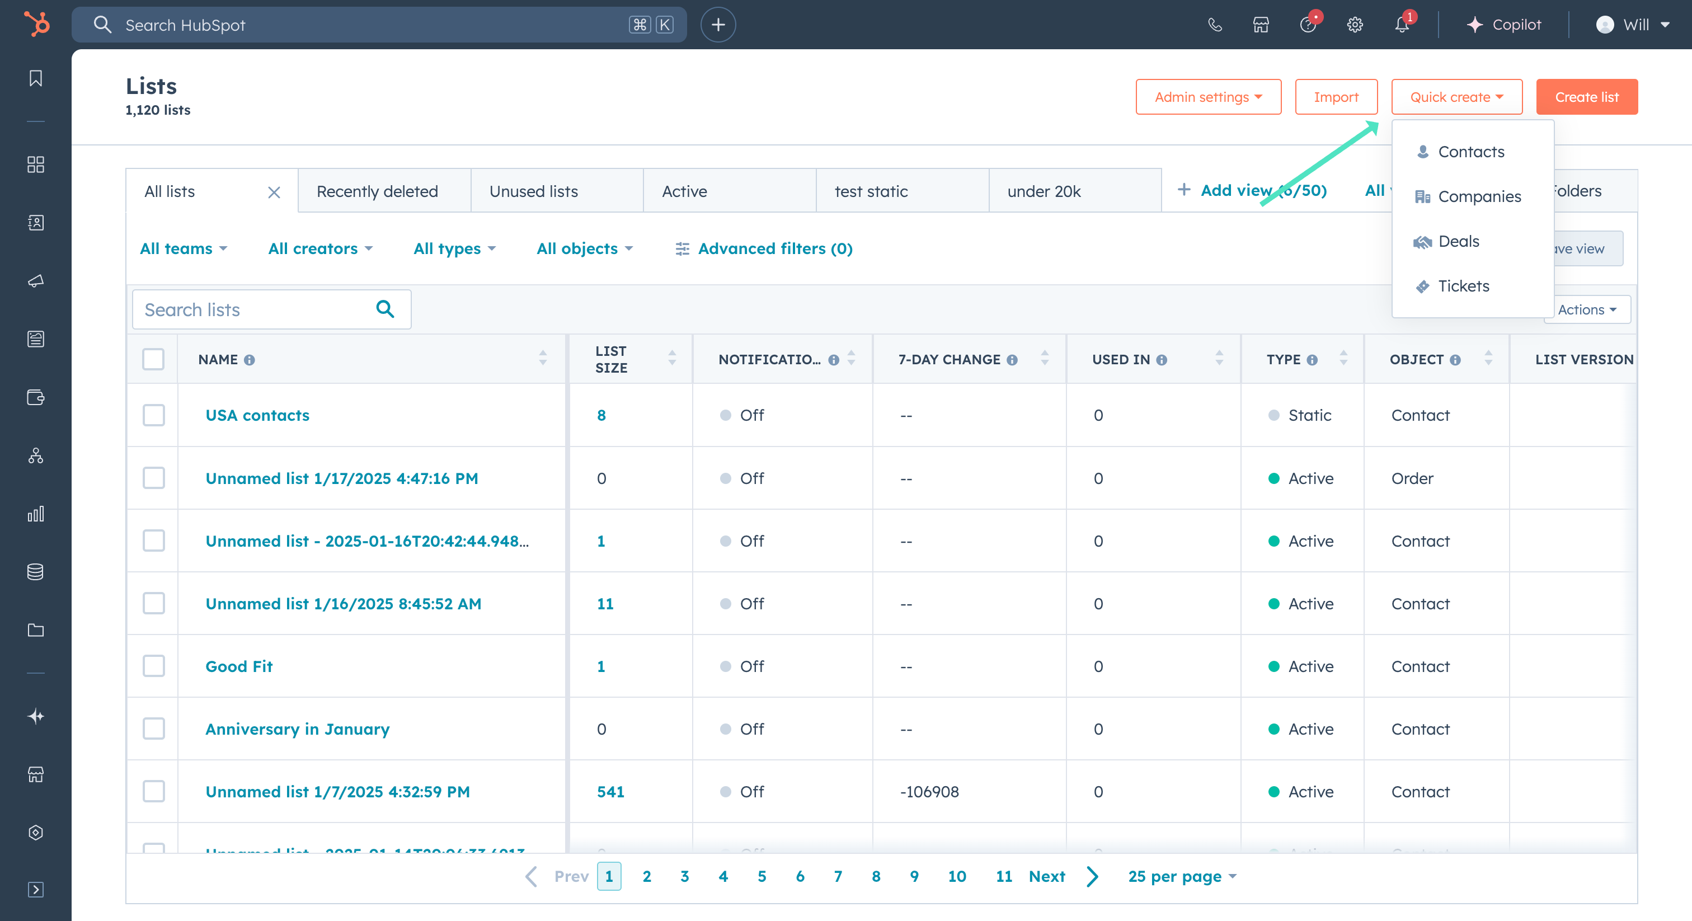Sort by the LIST SIZE column arrows
The width and height of the screenshot is (1692, 921).
tap(672, 358)
